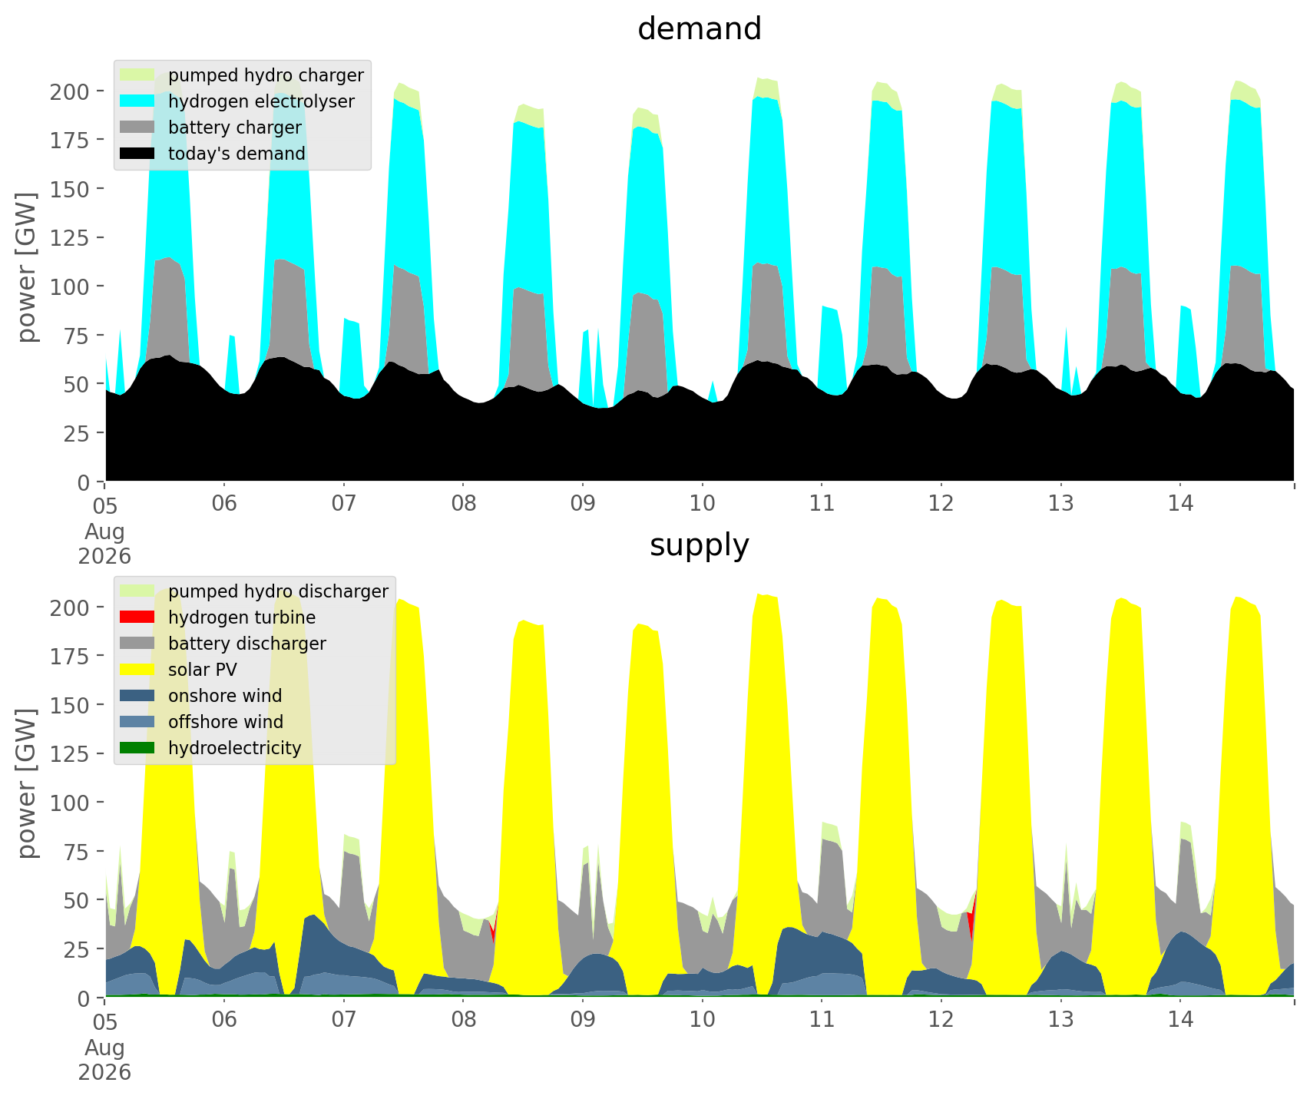Select the yellow solar PV legend swatch
The image size is (1310, 1099).
pos(137,670)
